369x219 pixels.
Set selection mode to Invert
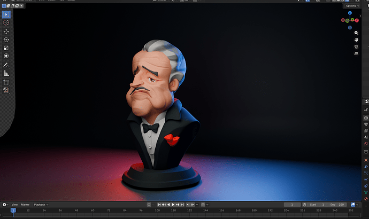point(17,6)
